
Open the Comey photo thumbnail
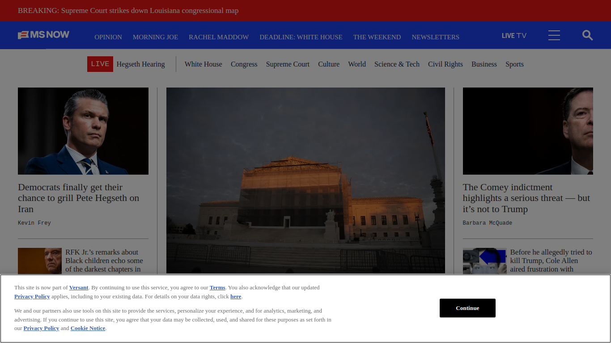[528, 131]
